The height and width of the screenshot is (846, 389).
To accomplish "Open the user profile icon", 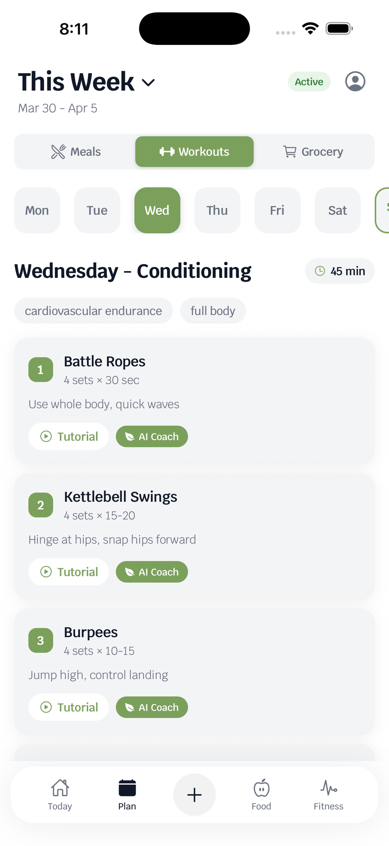I will [355, 81].
